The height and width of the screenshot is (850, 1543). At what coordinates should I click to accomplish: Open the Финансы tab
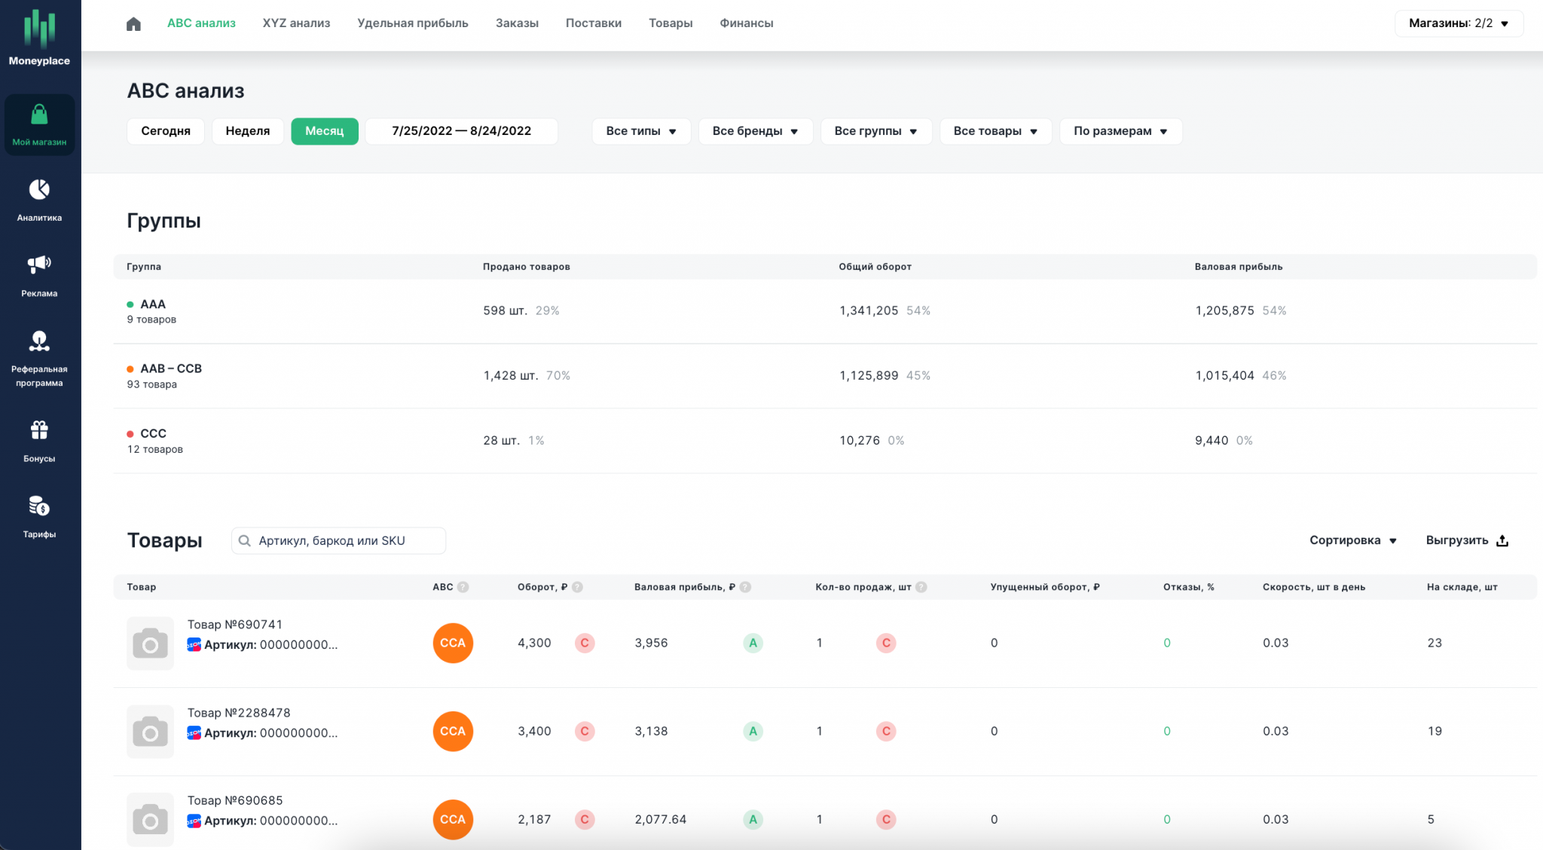747,23
